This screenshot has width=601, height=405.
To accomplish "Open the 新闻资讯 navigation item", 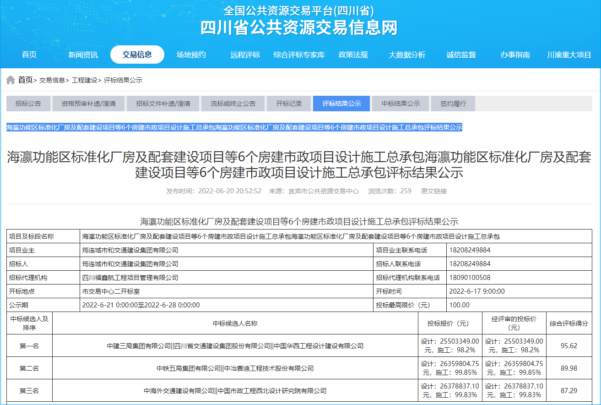I will (83, 55).
